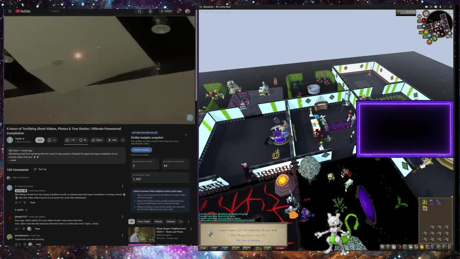This screenshot has width=460, height=259.
Task: Like the video with thumbs-up 1.1K
Action: coord(70,140)
